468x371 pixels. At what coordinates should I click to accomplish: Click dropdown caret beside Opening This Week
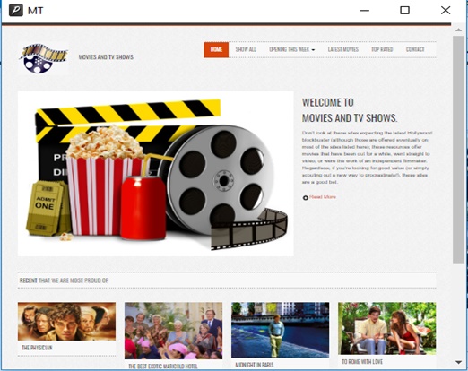tap(313, 50)
